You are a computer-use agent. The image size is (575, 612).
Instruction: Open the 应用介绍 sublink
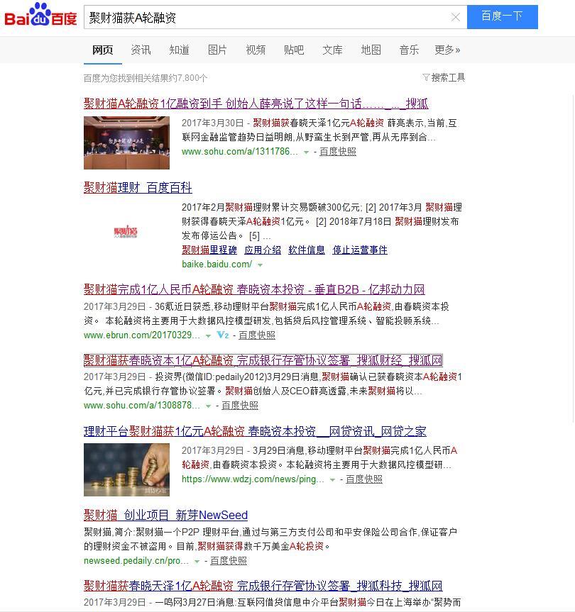[263, 250]
